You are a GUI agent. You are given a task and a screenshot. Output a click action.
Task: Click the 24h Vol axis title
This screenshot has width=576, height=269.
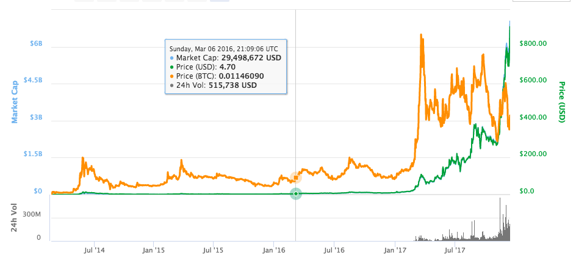(14, 219)
